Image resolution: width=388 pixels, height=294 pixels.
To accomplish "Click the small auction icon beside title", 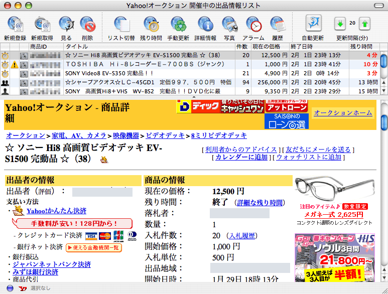I will (x=104, y=160).
